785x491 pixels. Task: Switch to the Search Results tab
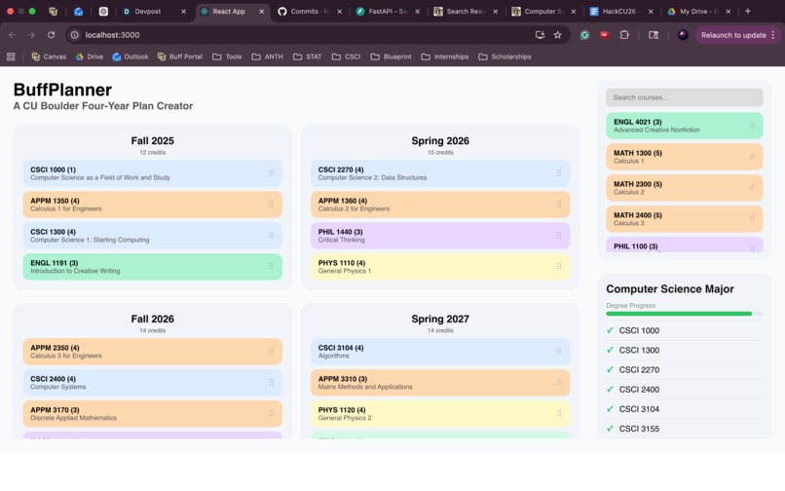point(466,11)
